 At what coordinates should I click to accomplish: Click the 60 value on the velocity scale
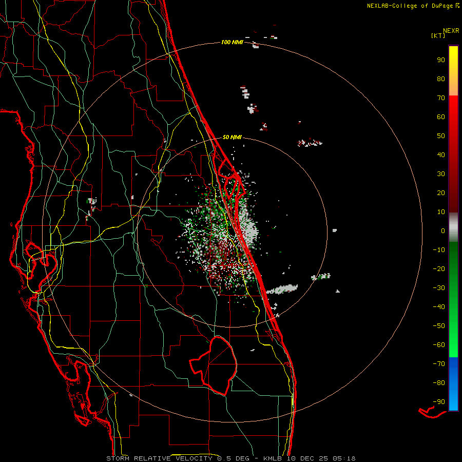click(x=441, y=117)
